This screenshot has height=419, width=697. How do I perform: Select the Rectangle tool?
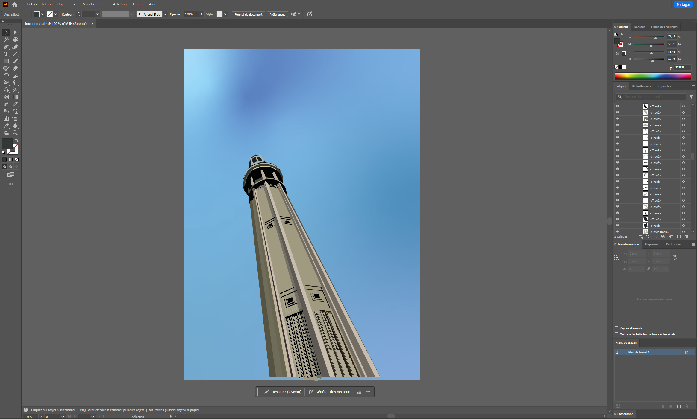pyautogui.click(x=6, y=61)
